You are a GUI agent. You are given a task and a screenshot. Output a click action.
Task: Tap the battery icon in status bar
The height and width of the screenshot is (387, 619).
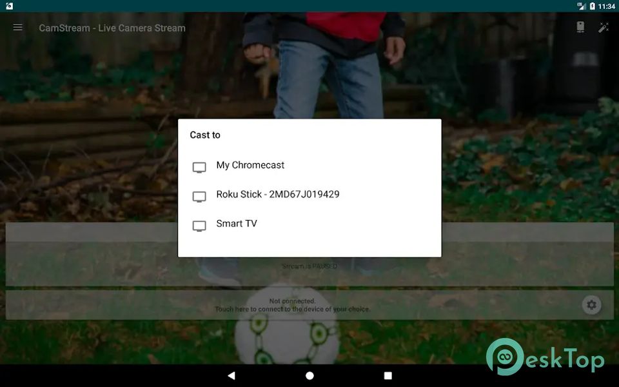click(x=592, y=6)
